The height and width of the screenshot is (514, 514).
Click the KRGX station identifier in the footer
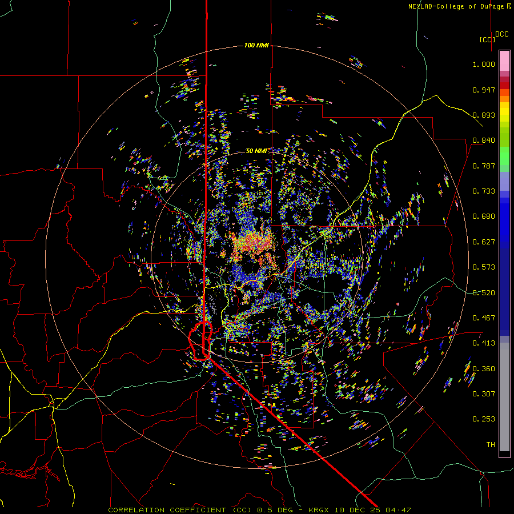320,510
